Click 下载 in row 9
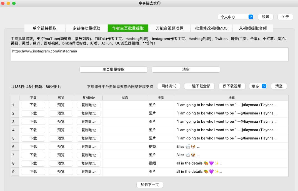Viewport: 298px width, 191px height. click(x=33, y=172)
